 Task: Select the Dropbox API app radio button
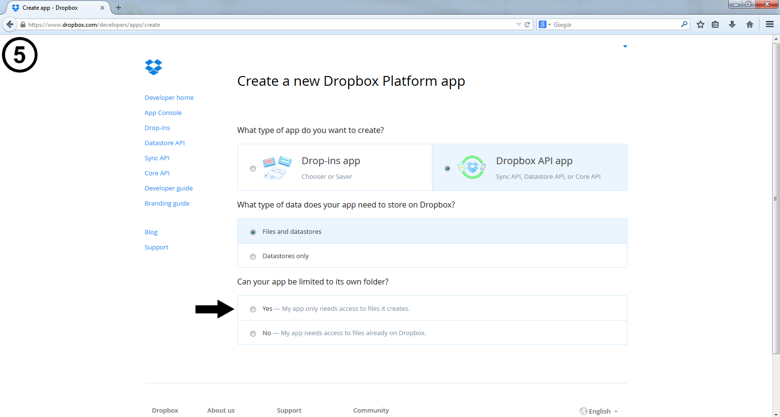coord(448,169)
